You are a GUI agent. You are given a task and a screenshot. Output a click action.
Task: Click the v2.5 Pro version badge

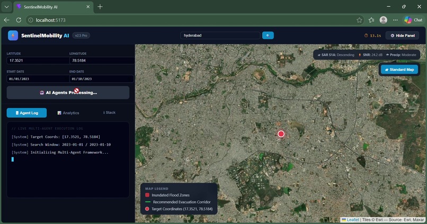pyautogui.click(x=81, y=35)
